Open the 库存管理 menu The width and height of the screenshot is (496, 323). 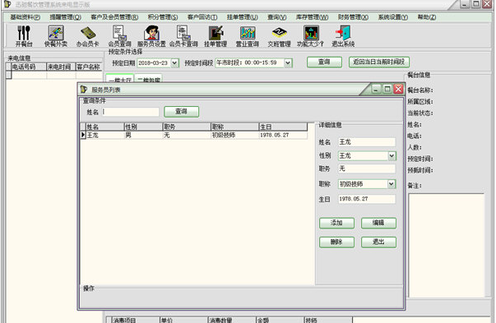coord(312,17)
